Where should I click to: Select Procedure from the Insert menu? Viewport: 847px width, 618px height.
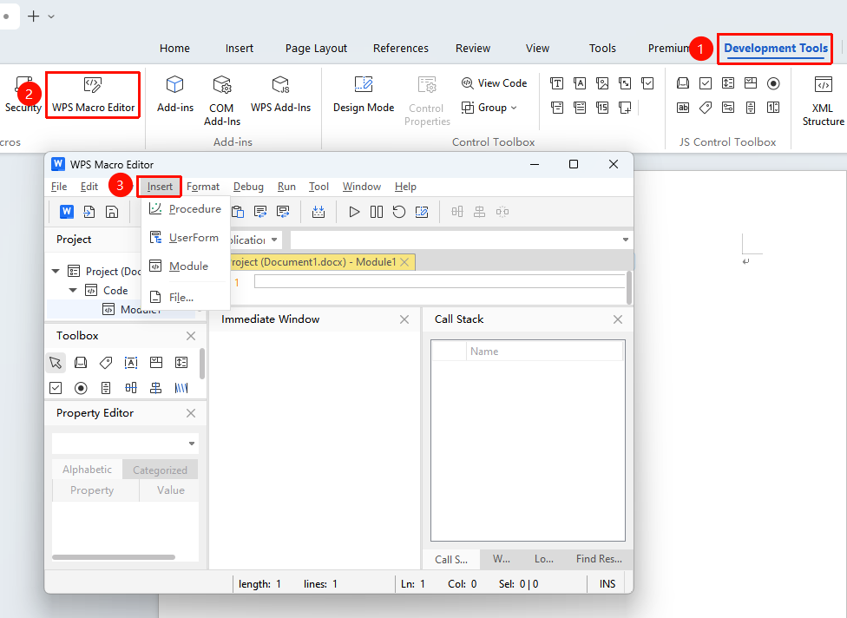coord(186,209)
